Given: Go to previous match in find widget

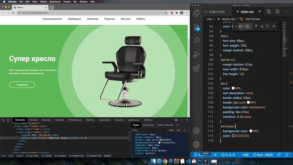Looking at the screenshot, I should point(256,26).
